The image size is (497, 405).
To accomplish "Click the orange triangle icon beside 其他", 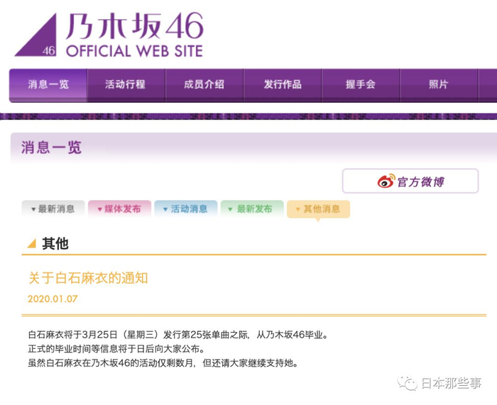I will point(32,243).
